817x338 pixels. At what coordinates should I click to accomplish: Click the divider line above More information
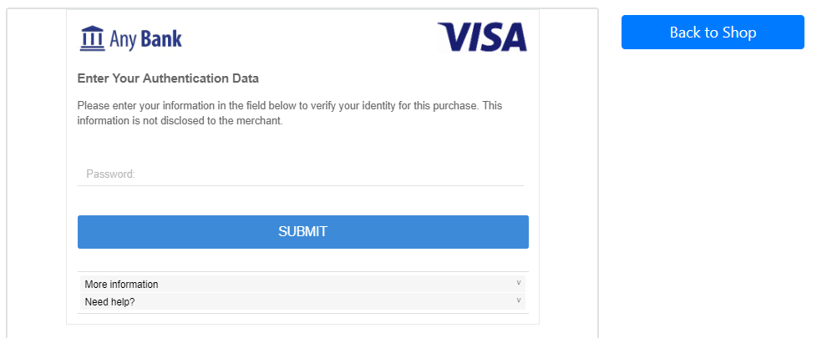[x=302, y=271]
